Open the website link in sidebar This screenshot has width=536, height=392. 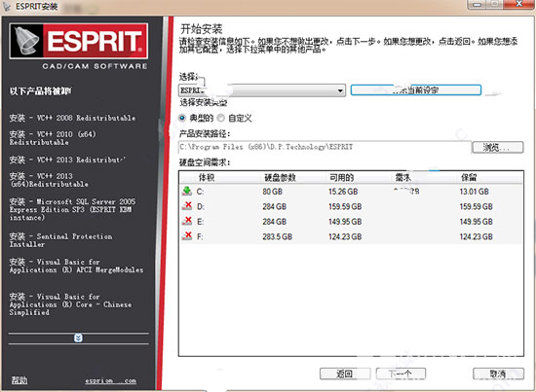(111, 380)
